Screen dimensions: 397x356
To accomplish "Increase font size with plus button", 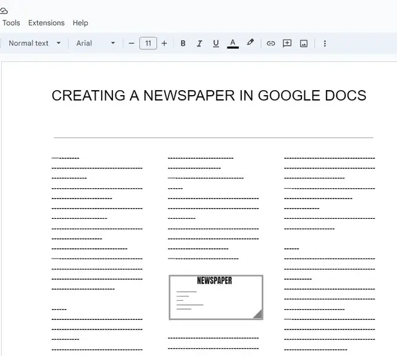I will (164, 43).
